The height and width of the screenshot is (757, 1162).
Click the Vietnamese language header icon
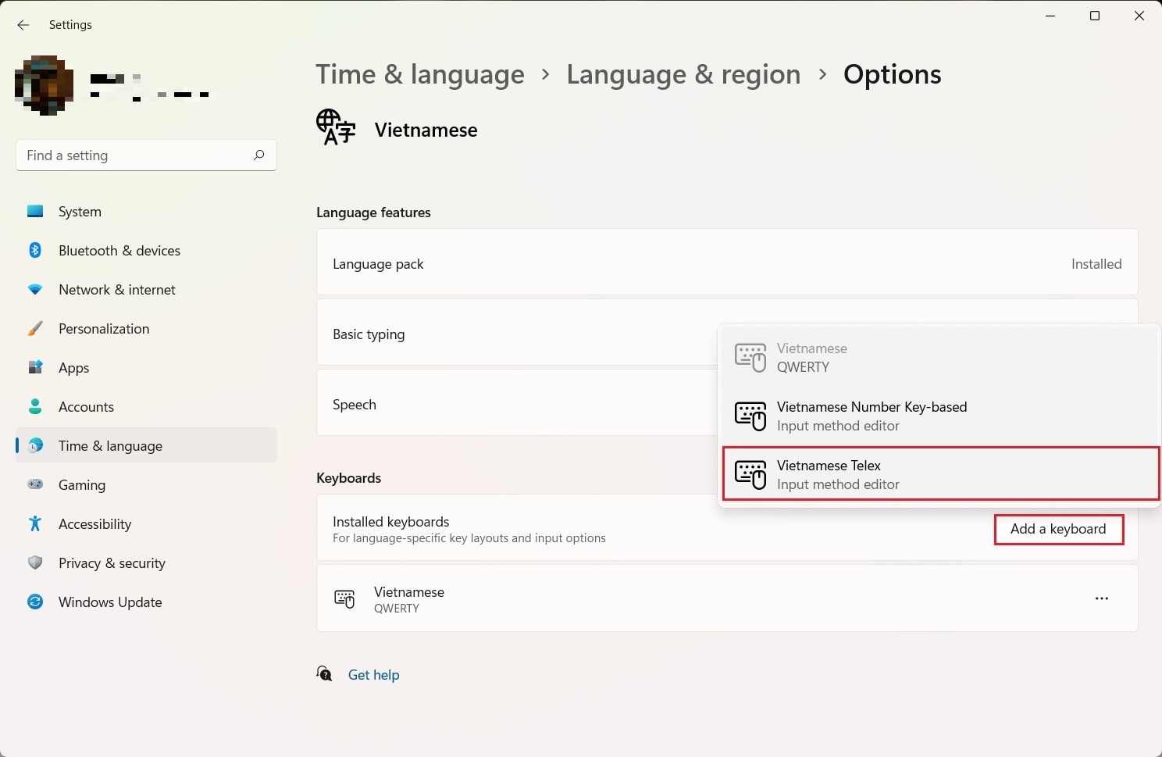click(336, 127)
